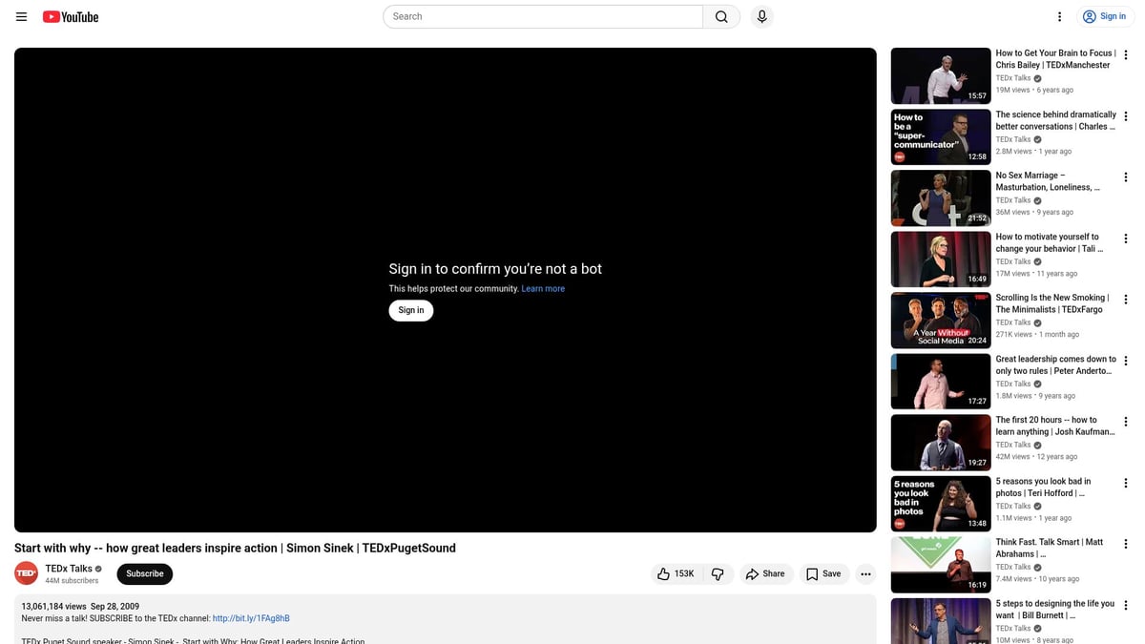Open the hamburger guide menu
The height and width of the screenshot is (644, 1145).
21,16
